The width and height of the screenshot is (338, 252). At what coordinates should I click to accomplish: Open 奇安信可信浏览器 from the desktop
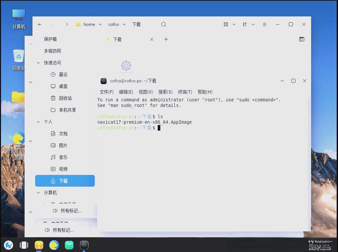coord(18,139)
